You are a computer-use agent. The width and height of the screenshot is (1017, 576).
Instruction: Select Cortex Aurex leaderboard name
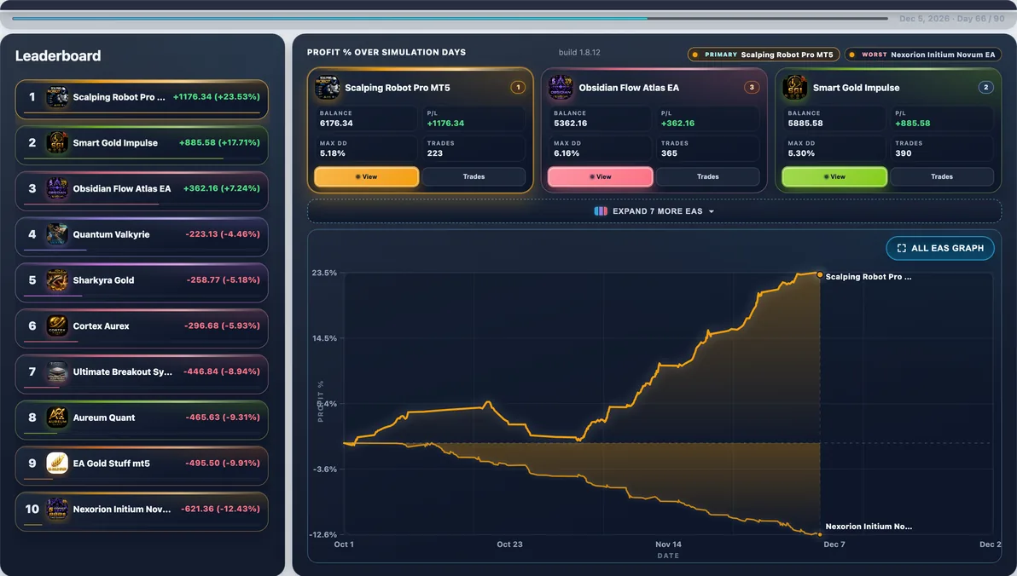click(x=101, y=325)
